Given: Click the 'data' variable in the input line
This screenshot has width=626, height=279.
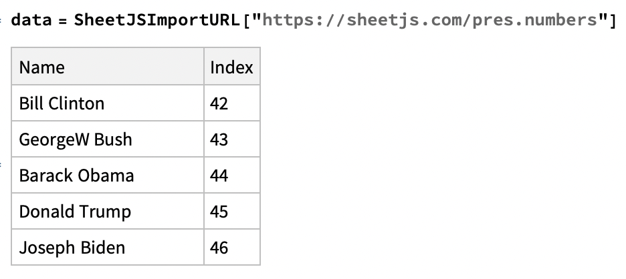Looking at the screenshot, I should 31,19.
